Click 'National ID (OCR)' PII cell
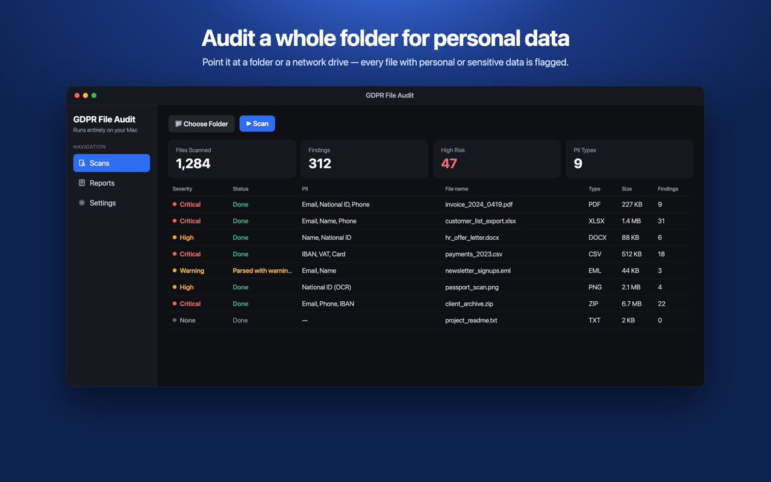This screenshot has width=771, height=482. 326,287
